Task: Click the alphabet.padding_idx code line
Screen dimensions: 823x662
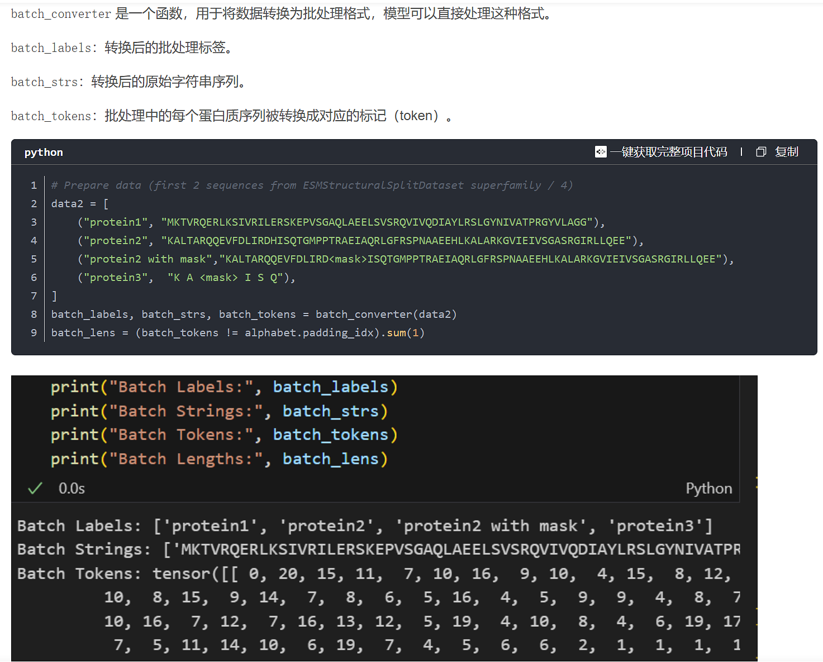Action: 237,333
